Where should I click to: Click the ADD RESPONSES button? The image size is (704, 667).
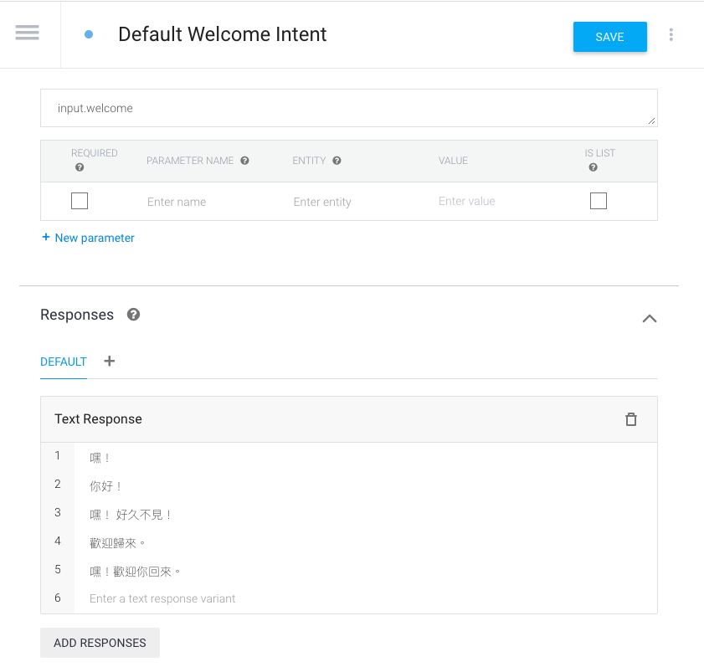100,643
